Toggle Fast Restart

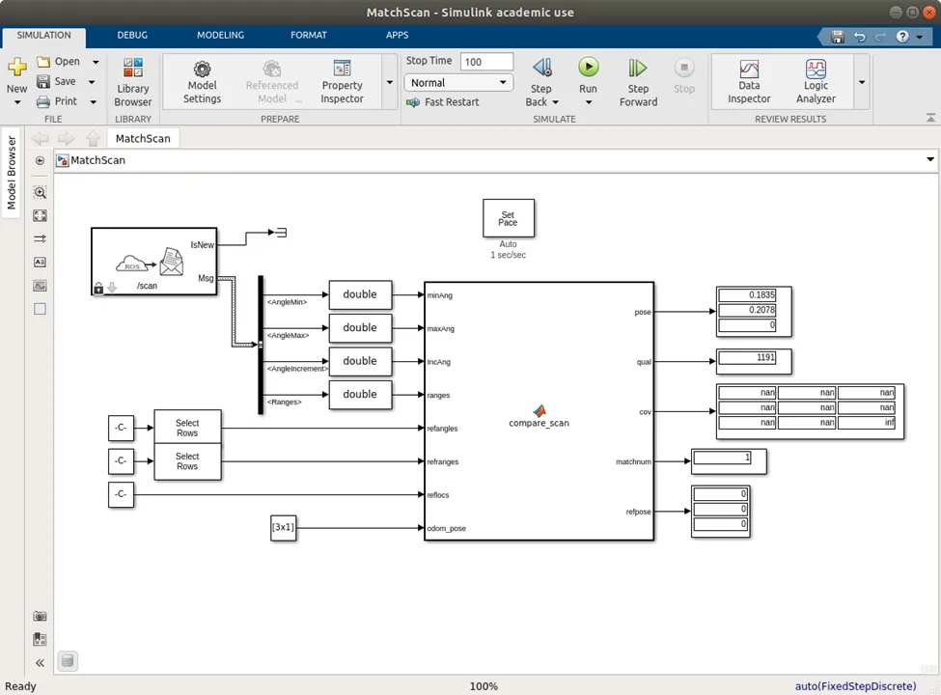442,102
